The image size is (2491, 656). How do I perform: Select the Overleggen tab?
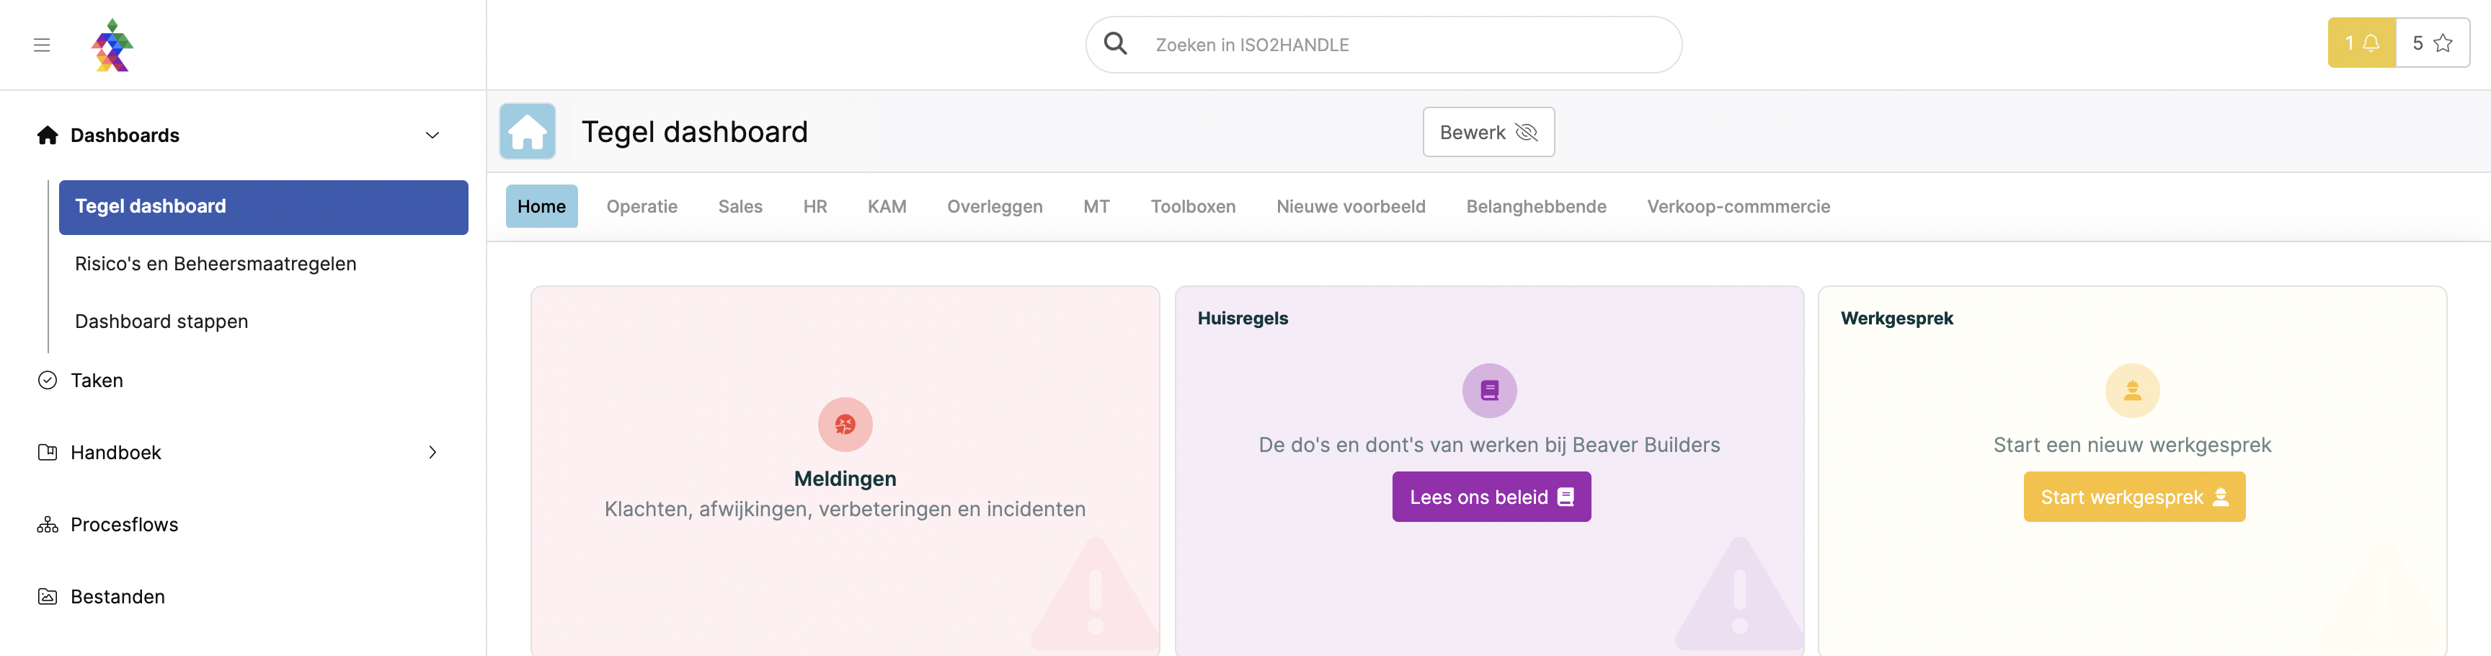(x=994, y=206)
